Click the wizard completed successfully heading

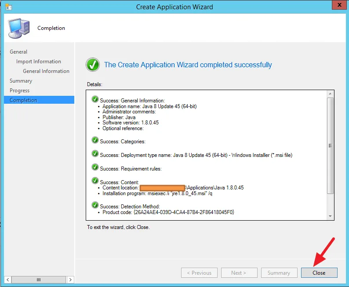(x=188, y=65)
